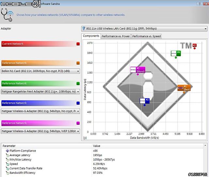Screen dimensions: 209x177
Task: Click the Speed row icon
Action: [8, 164]
